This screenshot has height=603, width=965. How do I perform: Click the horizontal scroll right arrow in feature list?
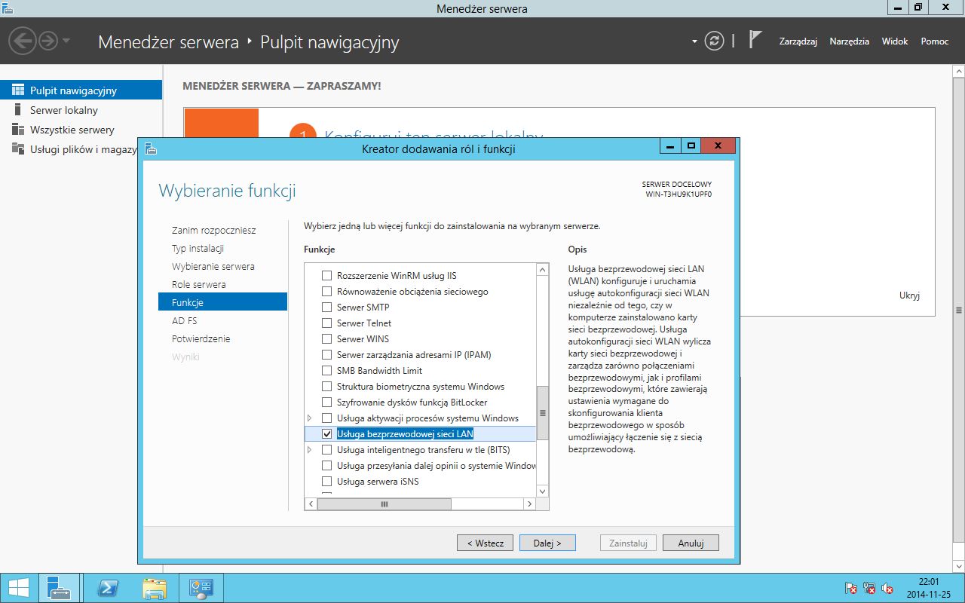[529, 504]
